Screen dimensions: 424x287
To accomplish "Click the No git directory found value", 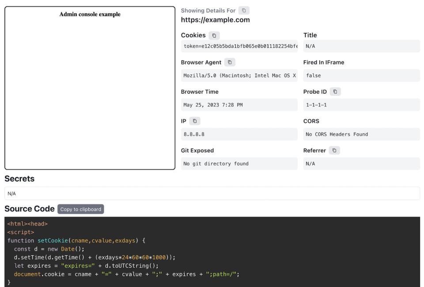I will [x=239, y=163].
